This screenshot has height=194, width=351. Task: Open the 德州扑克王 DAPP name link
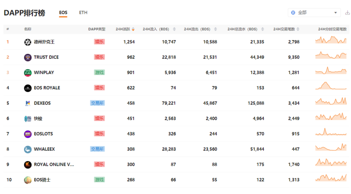tap(44, 42)
